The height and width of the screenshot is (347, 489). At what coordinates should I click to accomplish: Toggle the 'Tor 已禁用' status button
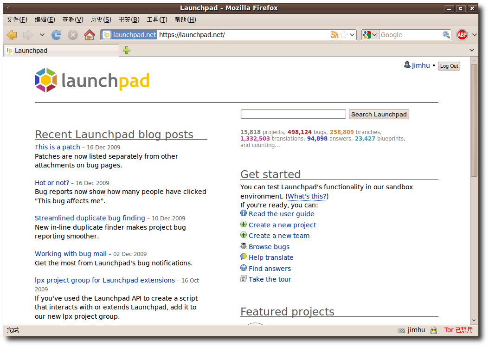458,330
